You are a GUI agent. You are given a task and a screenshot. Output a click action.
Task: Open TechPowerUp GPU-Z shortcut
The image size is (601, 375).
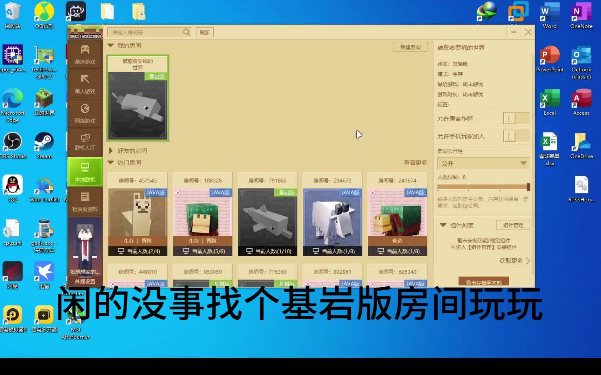[44, 62]
